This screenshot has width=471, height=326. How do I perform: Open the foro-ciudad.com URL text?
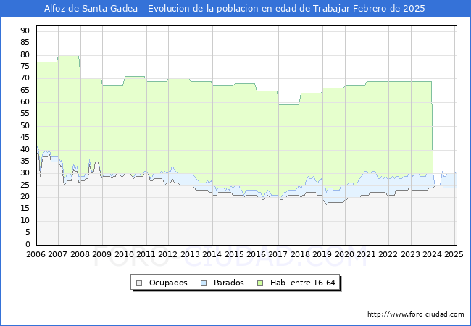point(416,314)
